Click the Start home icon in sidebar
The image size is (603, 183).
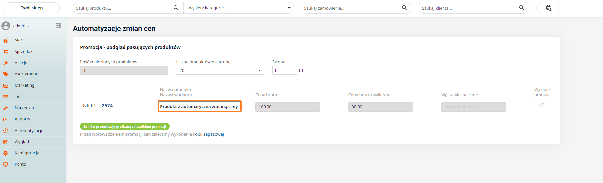click(6, 40)
